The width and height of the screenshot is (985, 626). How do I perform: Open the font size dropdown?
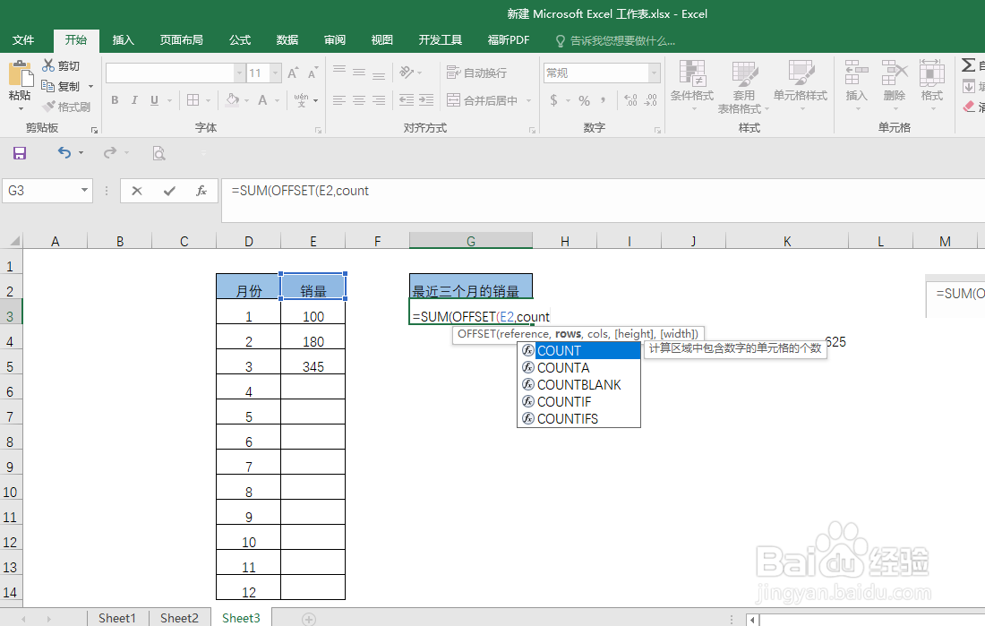[275, 73]
